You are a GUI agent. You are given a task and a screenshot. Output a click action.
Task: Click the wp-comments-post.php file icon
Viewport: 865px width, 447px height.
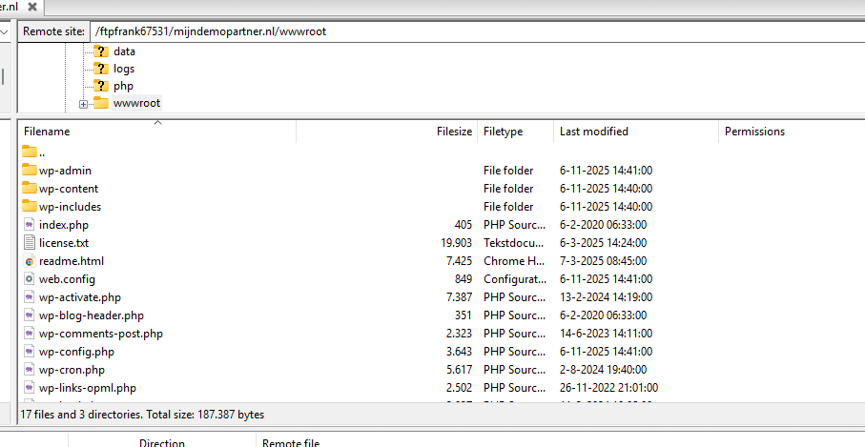[x=30, y=334]
